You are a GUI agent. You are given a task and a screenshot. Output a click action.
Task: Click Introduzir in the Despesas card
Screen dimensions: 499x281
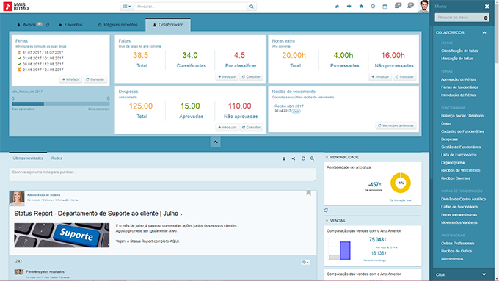pyautogui.click(x=227, y=127)
